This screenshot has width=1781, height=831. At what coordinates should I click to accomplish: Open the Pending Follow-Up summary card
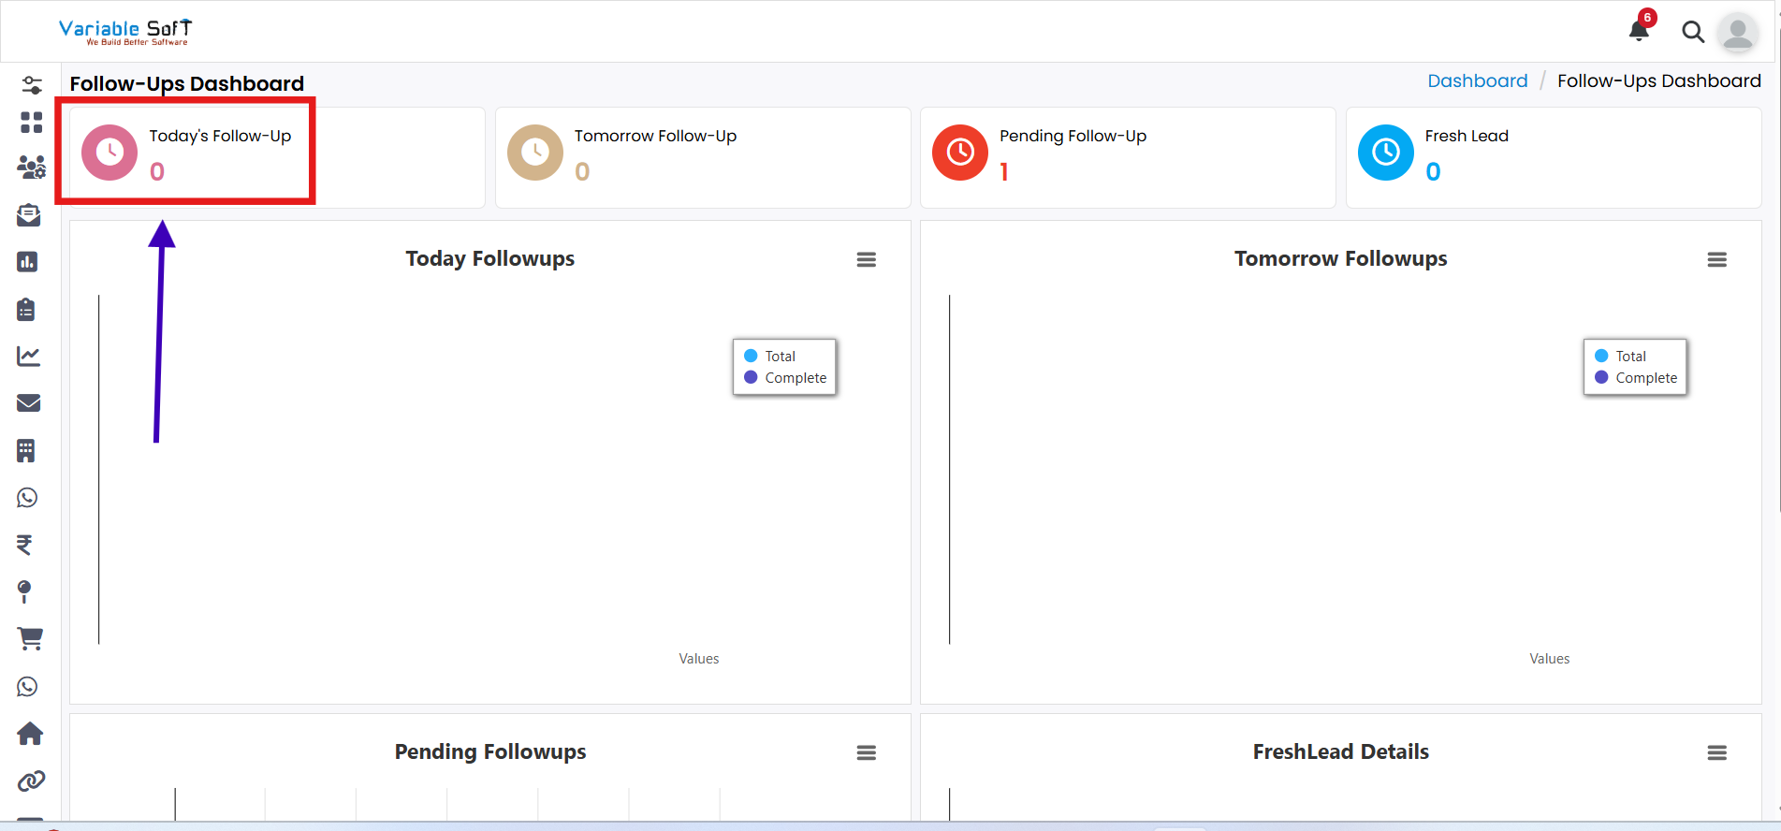coord(1127,157)
